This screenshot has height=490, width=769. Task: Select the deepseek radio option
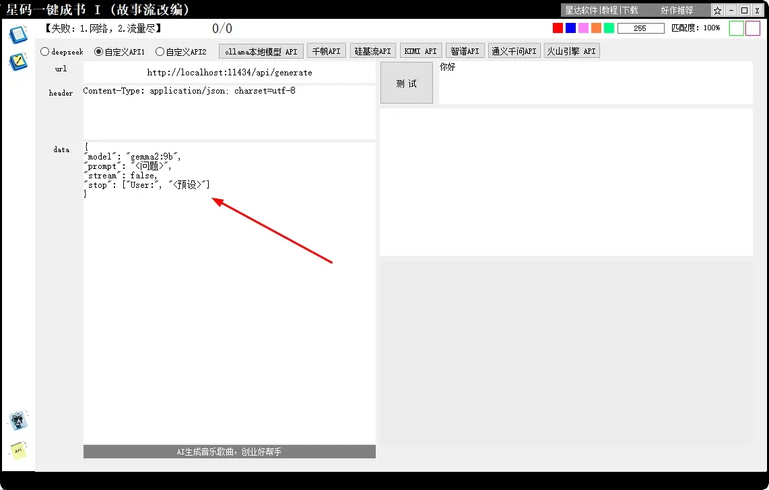click(45, 52)
